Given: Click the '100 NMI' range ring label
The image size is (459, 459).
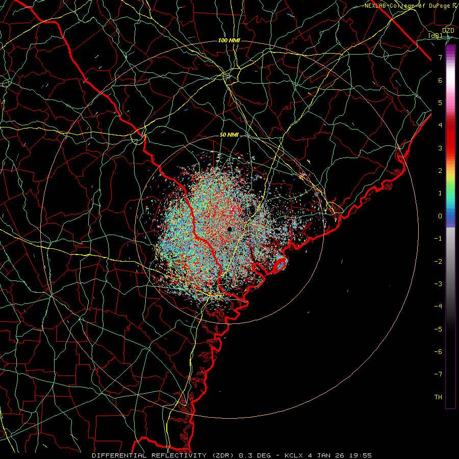Looking at the screenshot, I should click(x=229, y=40).
